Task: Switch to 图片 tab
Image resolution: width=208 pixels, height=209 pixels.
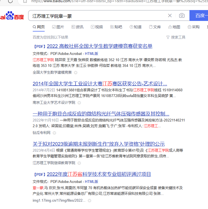Action: (58, 27)
